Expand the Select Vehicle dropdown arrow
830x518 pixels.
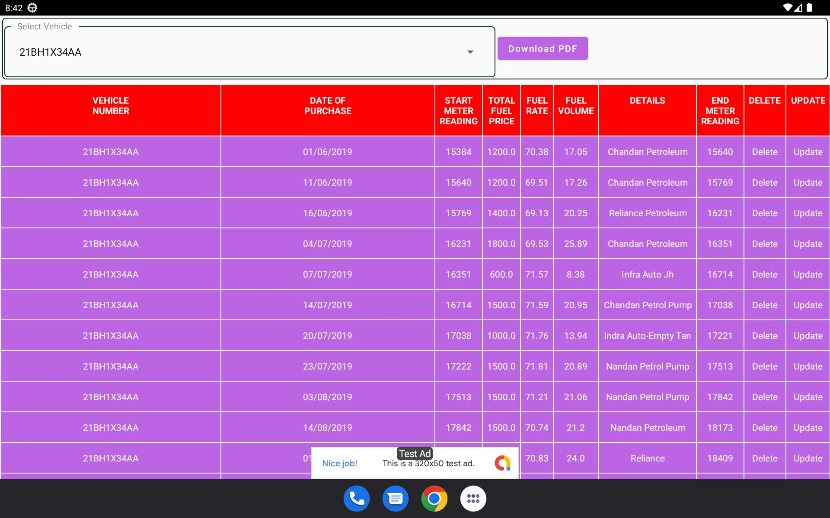(x=470, y=52)
